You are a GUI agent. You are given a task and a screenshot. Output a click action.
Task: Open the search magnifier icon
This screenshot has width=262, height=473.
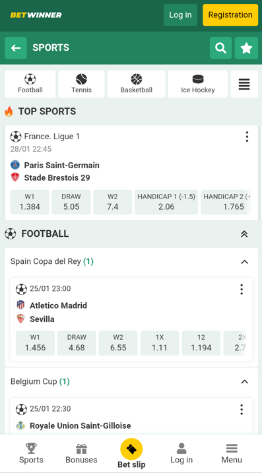(220, 48)
